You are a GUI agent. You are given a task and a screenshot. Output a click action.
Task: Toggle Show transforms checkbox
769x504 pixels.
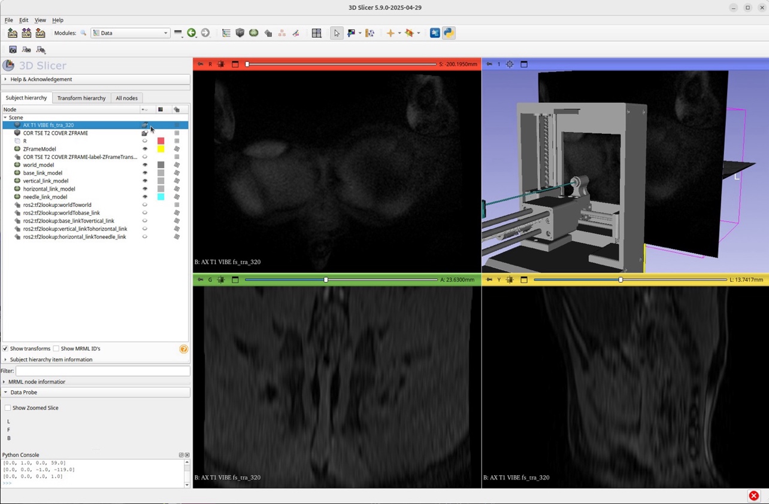pyautogui.click(x=5, y=349)
